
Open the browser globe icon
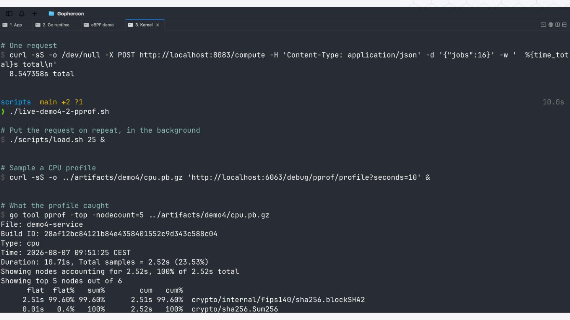coord(551,25)
